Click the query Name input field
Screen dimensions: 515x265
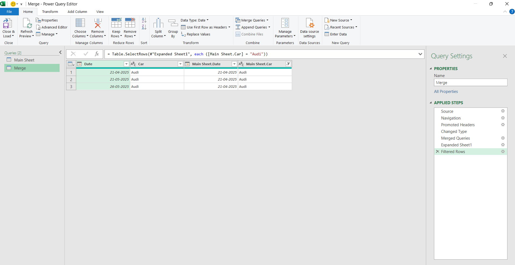click(471, 82)
